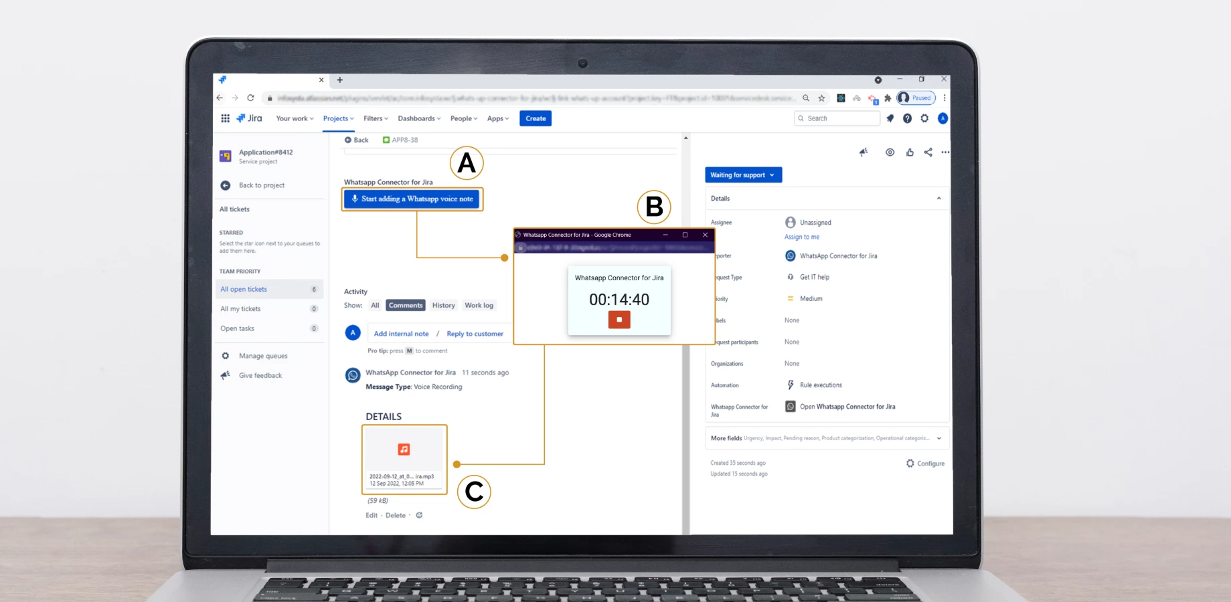Click the zoom magnifier icon in address bar
Viewport: 1231px width, 602px height.
(806, 98)
